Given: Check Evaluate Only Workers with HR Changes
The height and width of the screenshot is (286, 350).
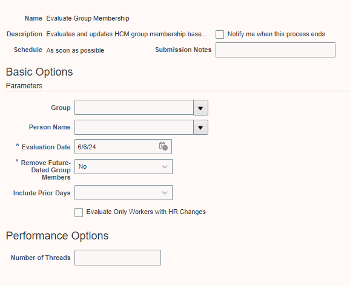Looking at the screenshot, I should coord(79,212).
